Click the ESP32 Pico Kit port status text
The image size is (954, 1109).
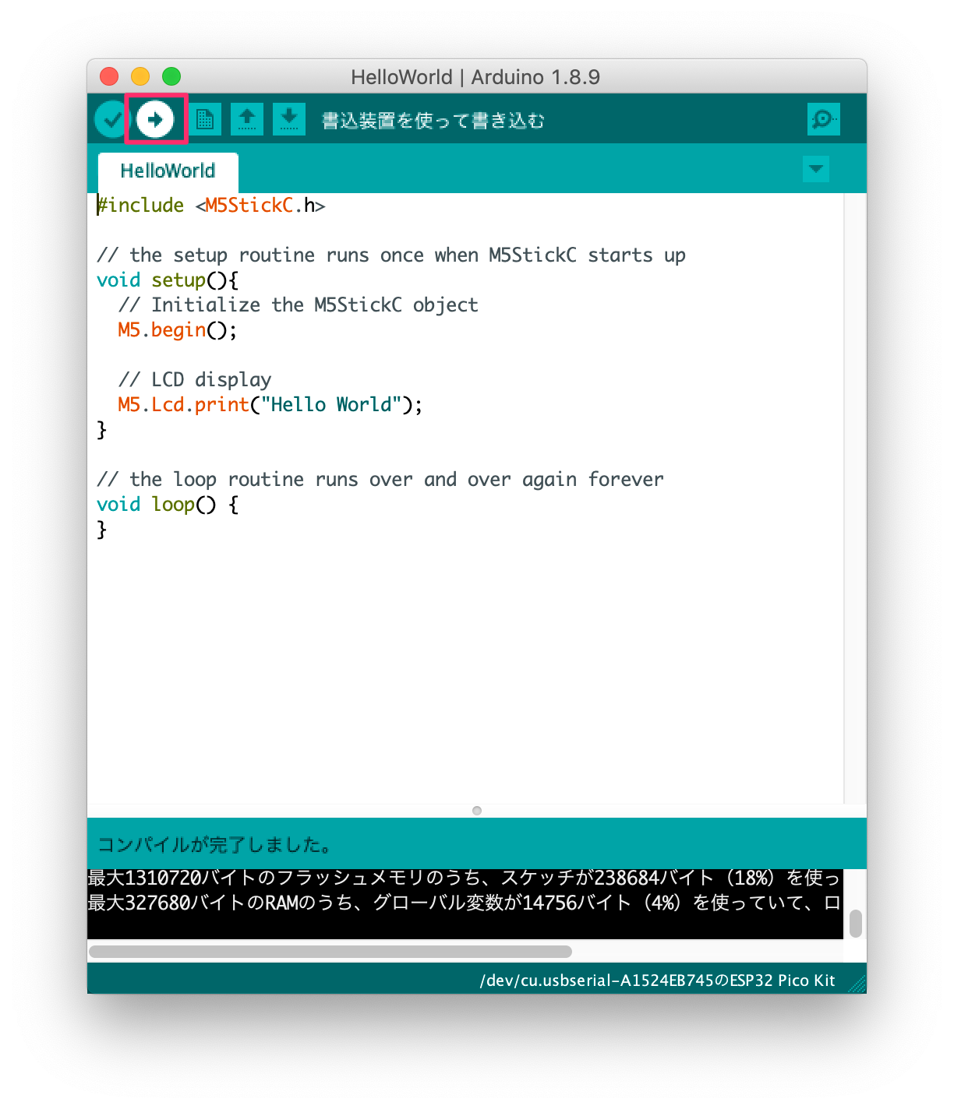(x=658, y=980)
